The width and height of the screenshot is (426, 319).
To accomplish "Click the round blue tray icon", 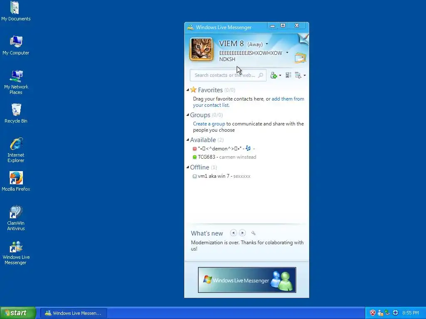I will [396, 313].
